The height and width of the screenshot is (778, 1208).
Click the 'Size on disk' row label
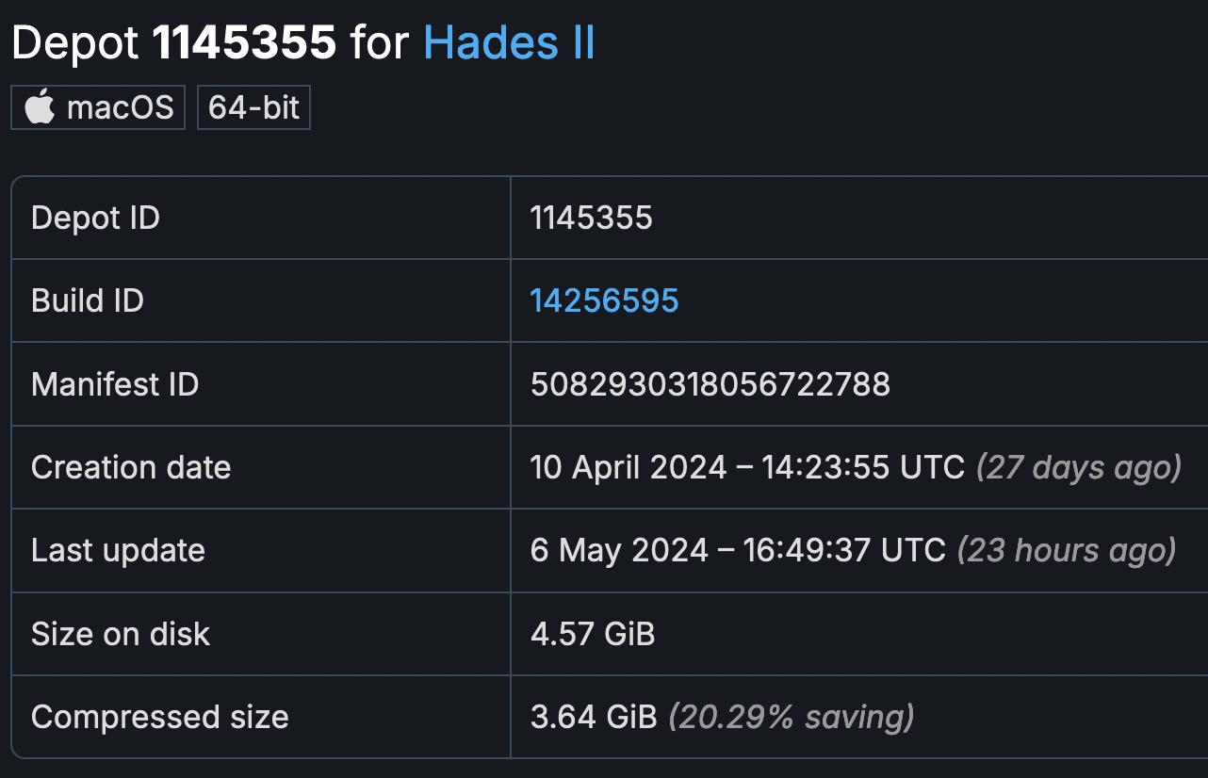coord(121,634)
